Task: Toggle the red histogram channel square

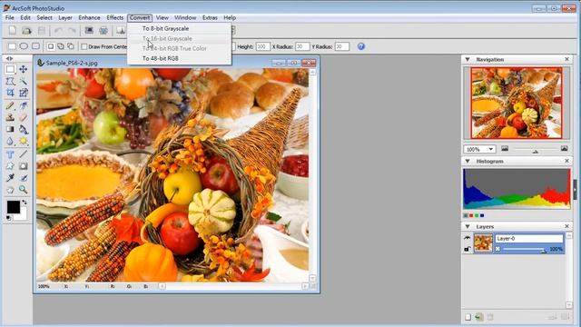Action: (x=471, y=215)
